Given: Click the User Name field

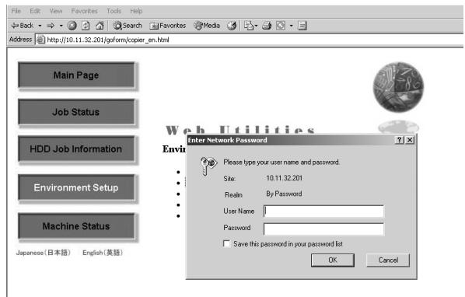Looking at the screenshot, I should point(323,211).
